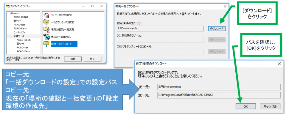Select 一括ダウンロードの設定 label text
This screenshot has width=286, height=115.
[x=62, y=22]
